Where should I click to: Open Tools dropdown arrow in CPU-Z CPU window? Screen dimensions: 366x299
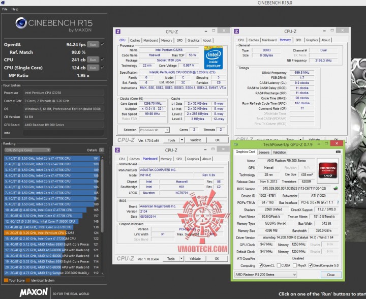182,140
